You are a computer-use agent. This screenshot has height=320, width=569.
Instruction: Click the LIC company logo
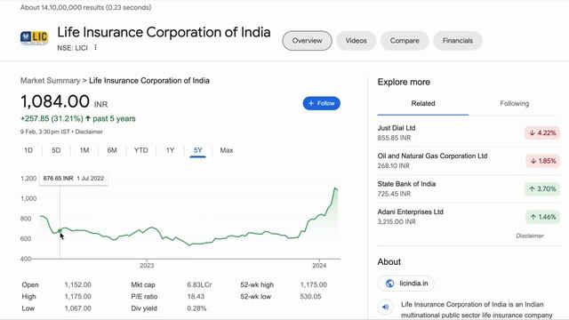click(x=34, y=37)
